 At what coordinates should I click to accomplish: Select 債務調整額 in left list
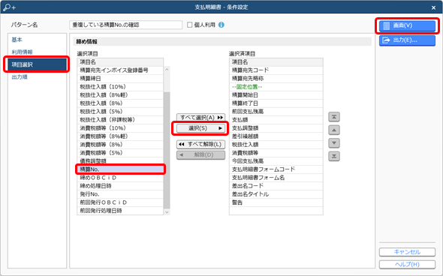(120, 161)
